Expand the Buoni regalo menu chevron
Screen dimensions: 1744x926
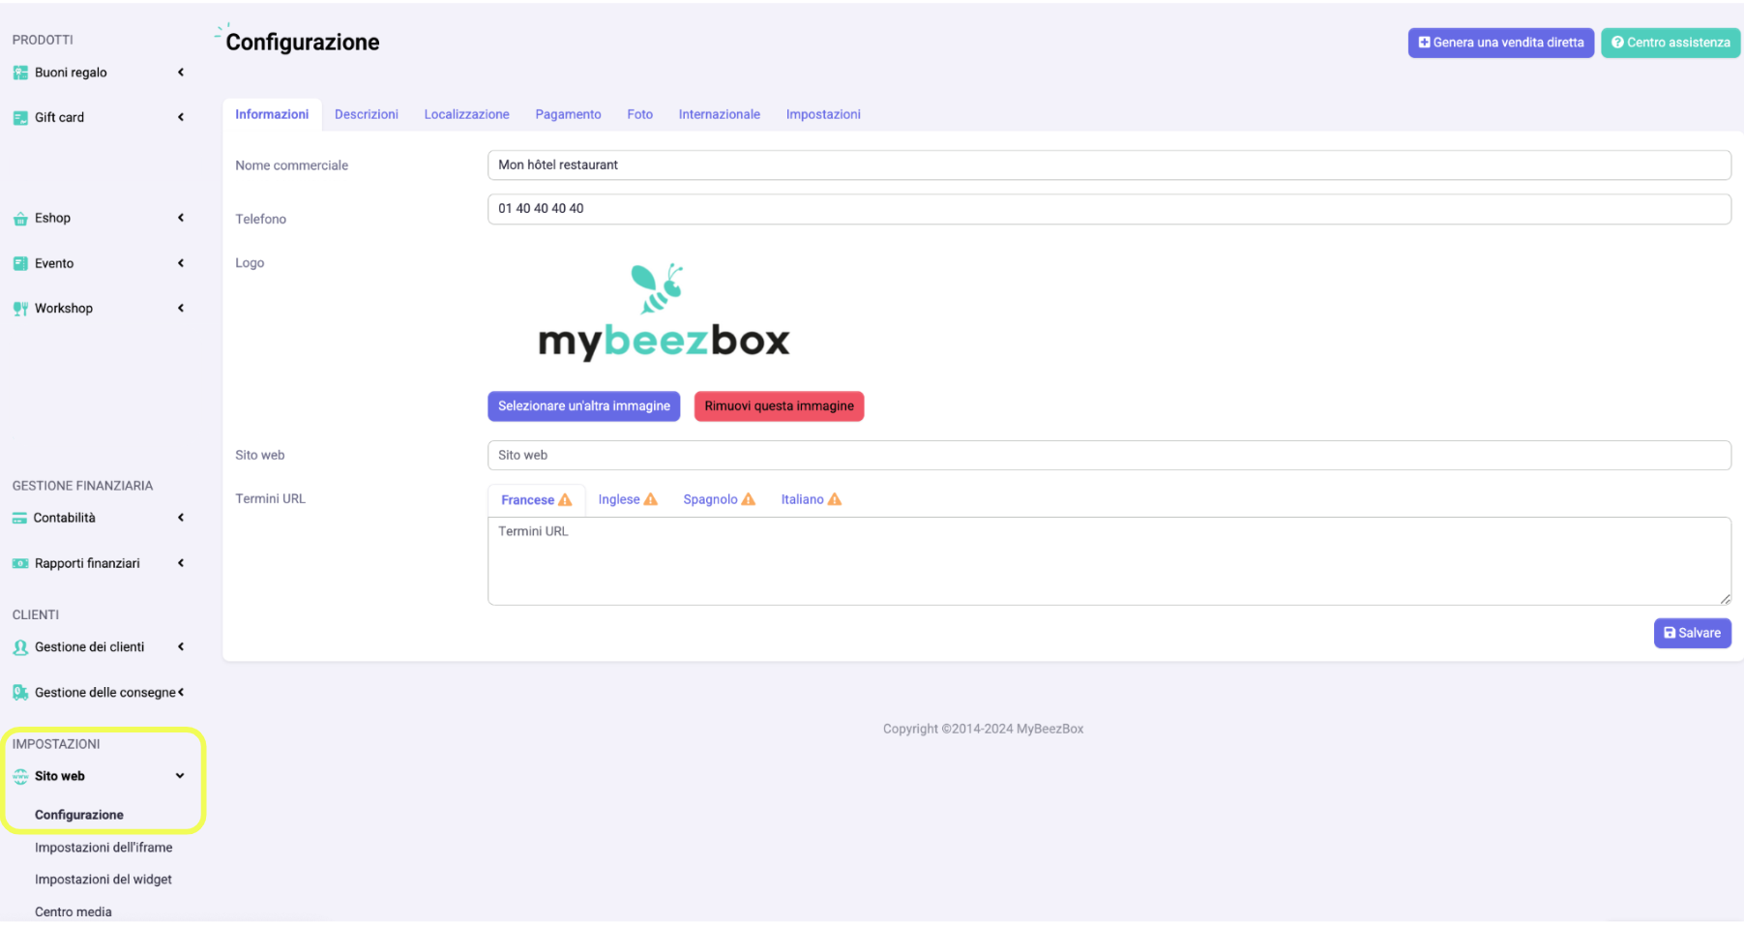click(x=181, y=73)
